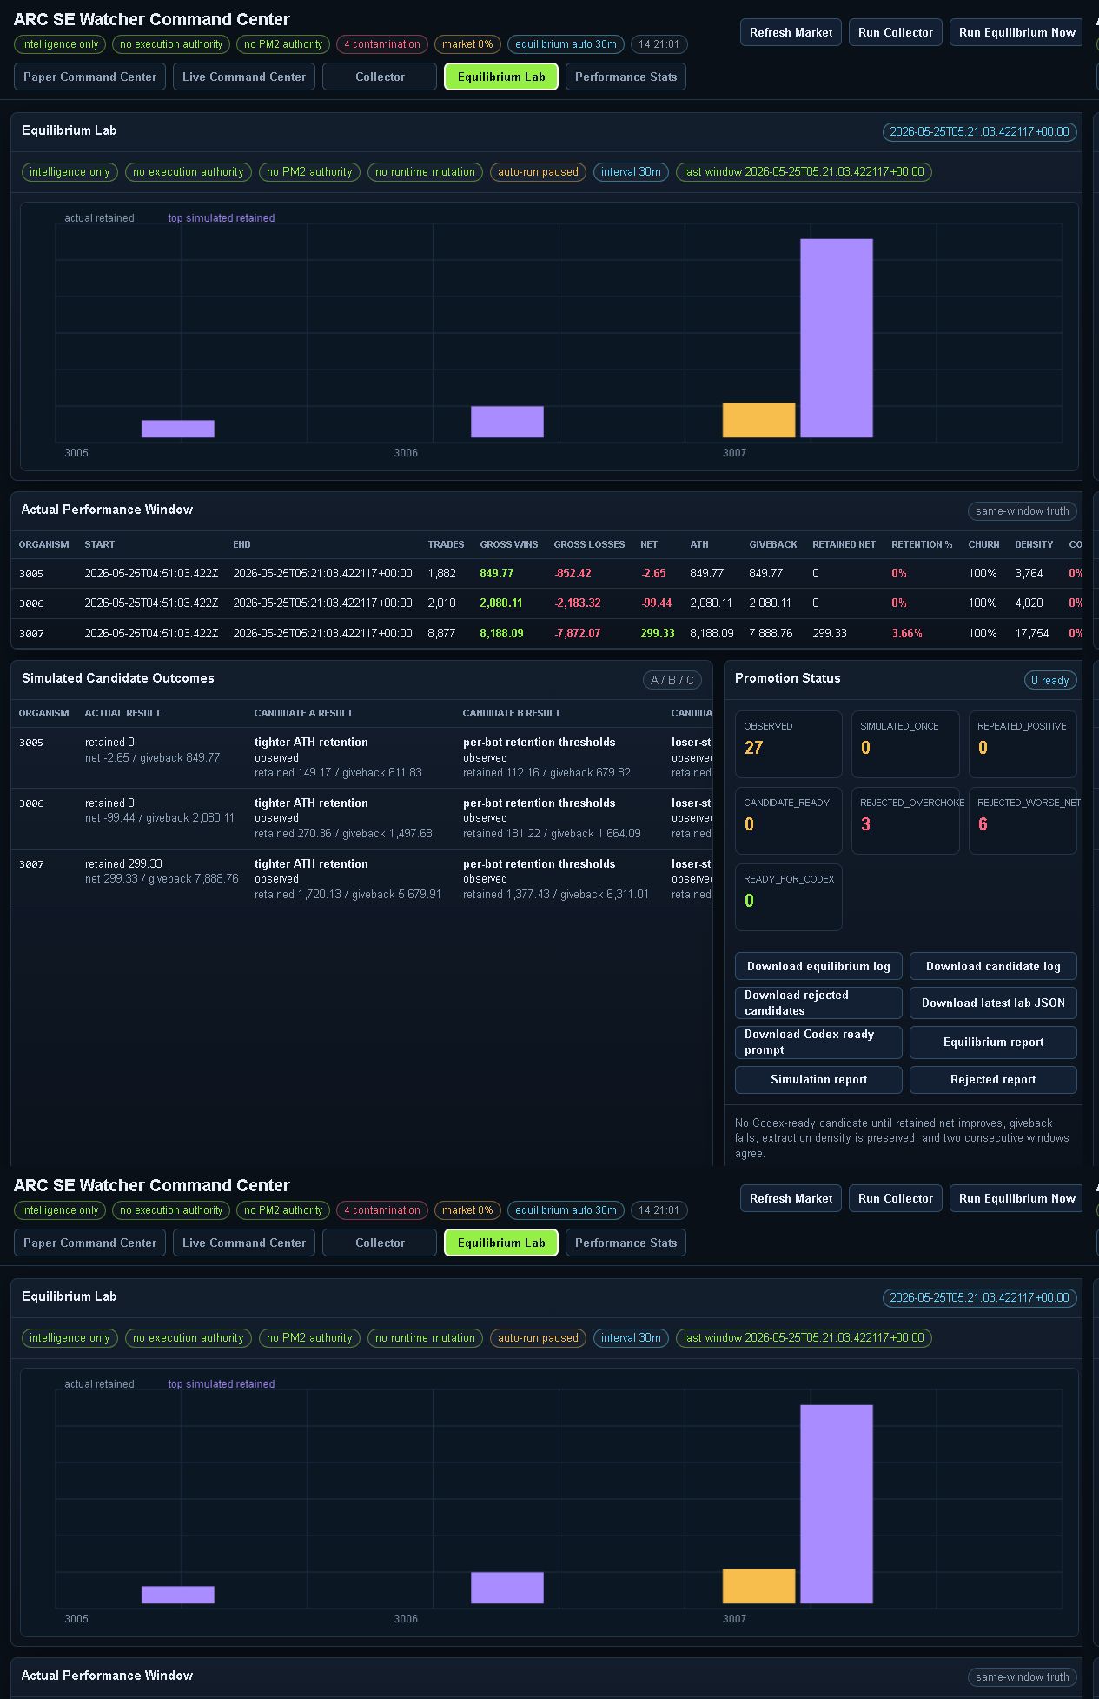Click orange actual retained bar in upper chart
1099x1699 pixels.
pos(758,420)
